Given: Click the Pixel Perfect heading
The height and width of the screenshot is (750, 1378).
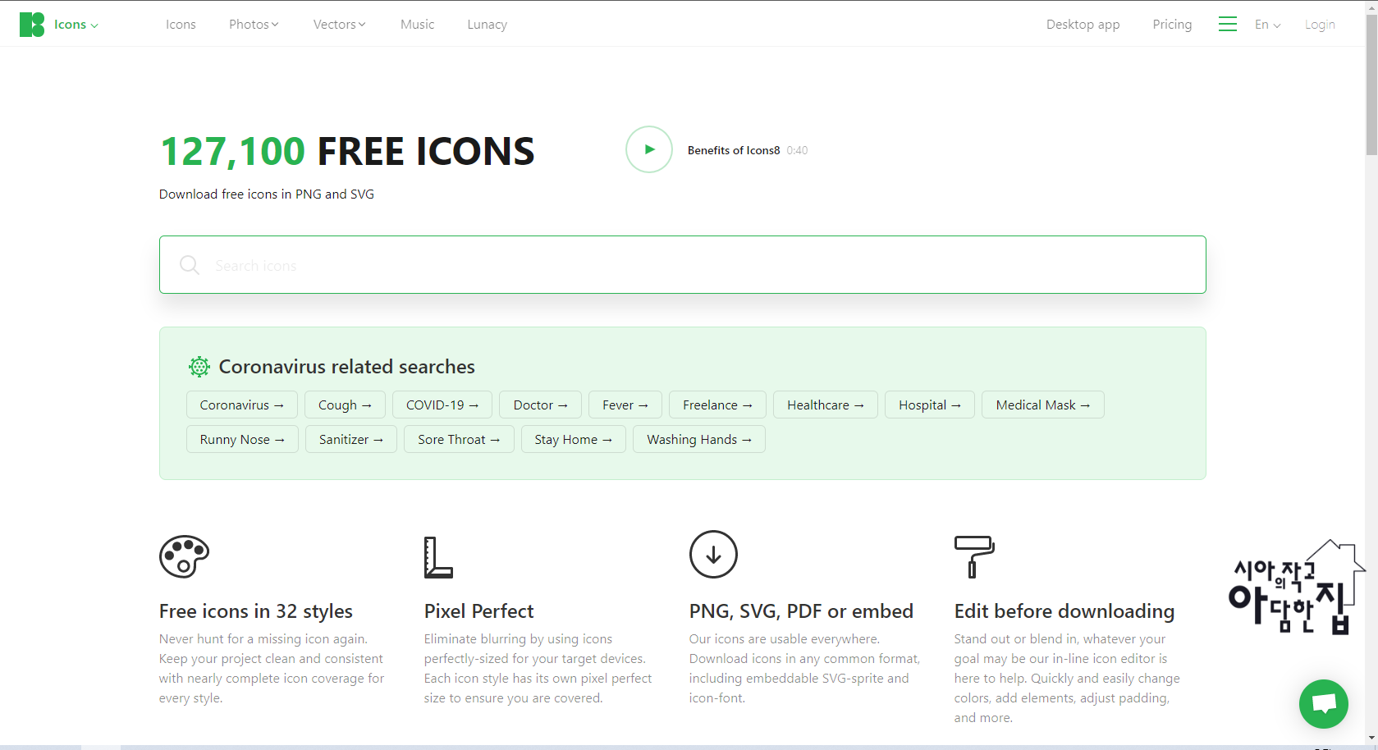Looking at the screenshot, I should (x=478, y=611).
